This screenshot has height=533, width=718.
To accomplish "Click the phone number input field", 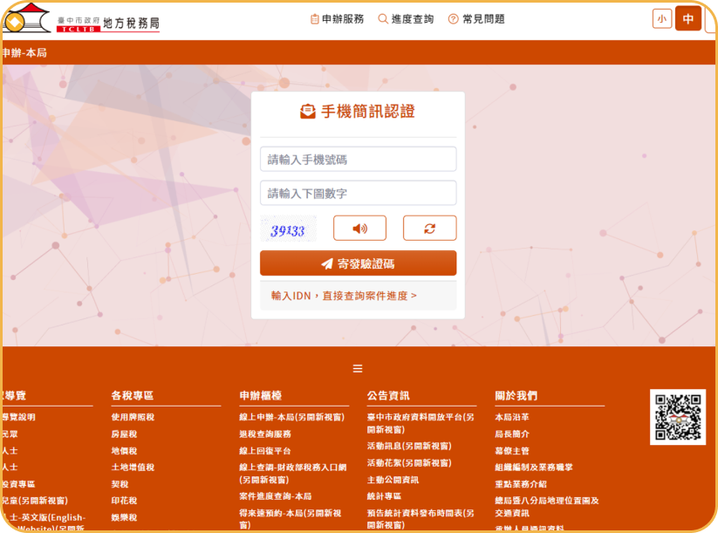I will click(x=358, y=160).
